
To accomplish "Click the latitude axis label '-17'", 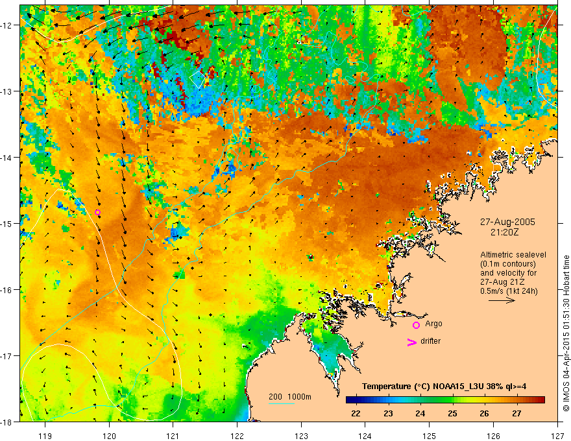I will tap(7, 355).
